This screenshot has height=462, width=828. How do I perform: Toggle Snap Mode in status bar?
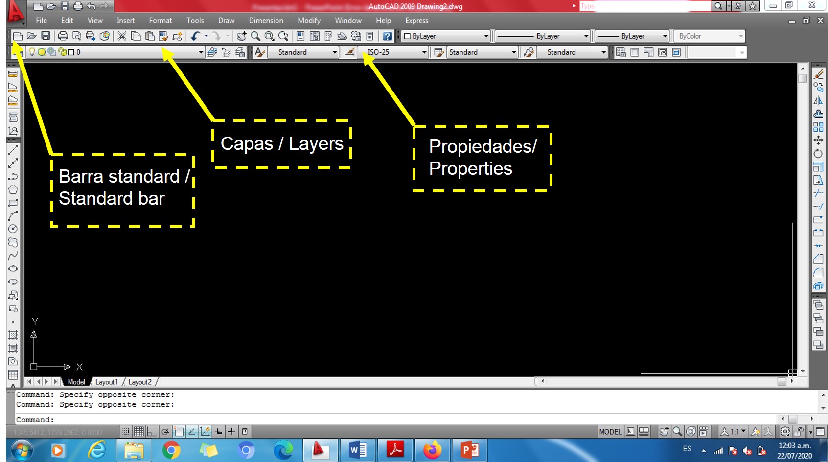click(x=126, y=432)
